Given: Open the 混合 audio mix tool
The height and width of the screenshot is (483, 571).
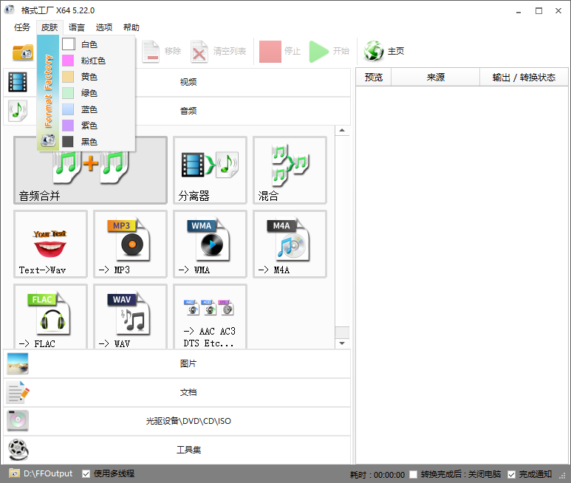Looking at the screenshot, I should click(x=290, y=170).
